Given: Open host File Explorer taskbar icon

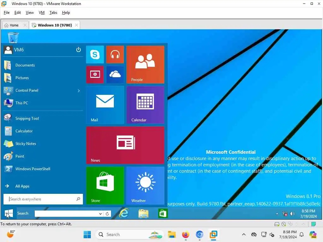Looking at the screenshot, I should pyautogui.click(x=172, y=234).
